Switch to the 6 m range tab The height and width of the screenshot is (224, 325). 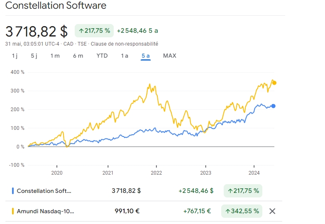pyautogui.click(x=78, y=56)
